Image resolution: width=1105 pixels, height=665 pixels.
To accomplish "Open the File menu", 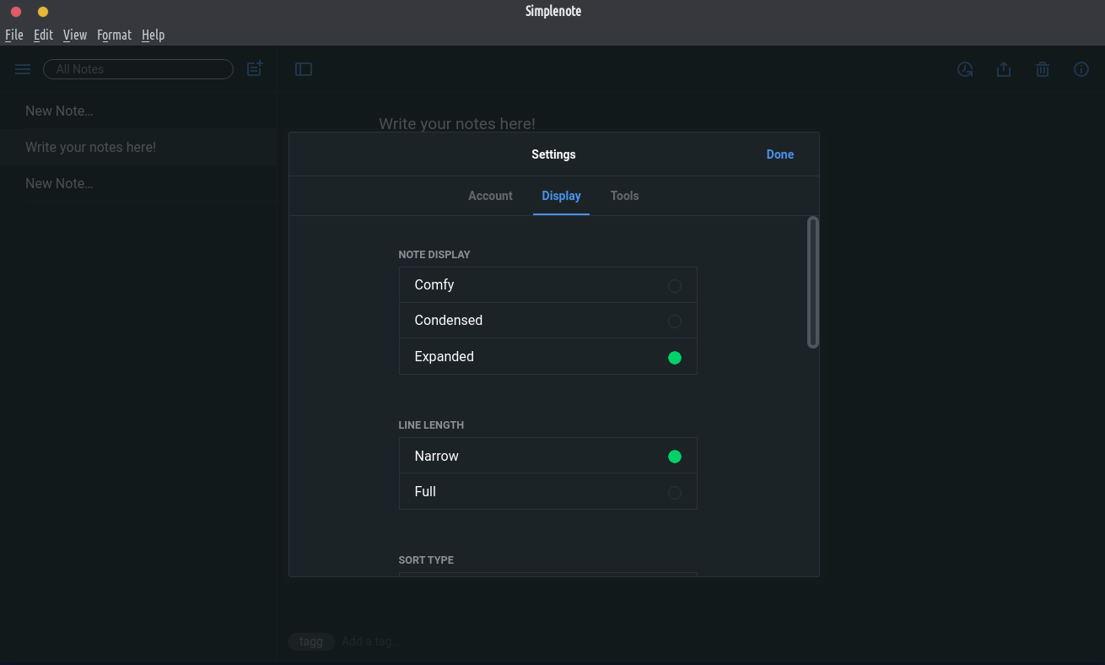I will pos(14,35).
